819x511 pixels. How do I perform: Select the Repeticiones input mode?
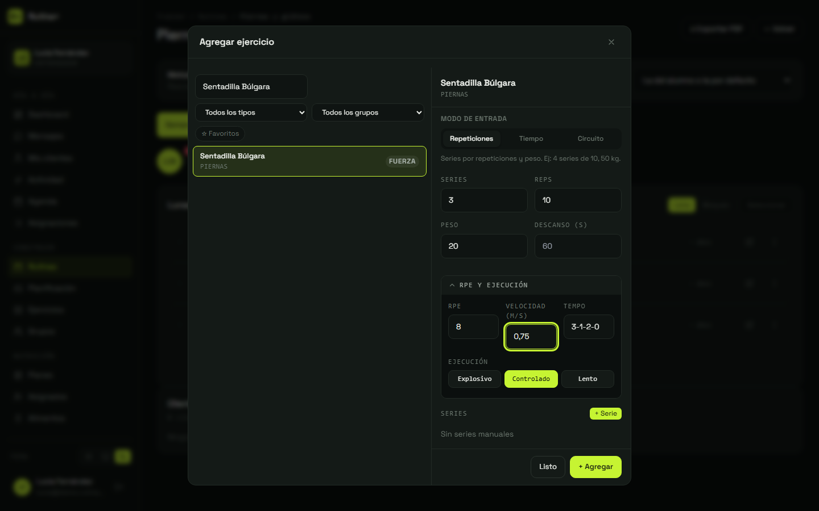471,139
